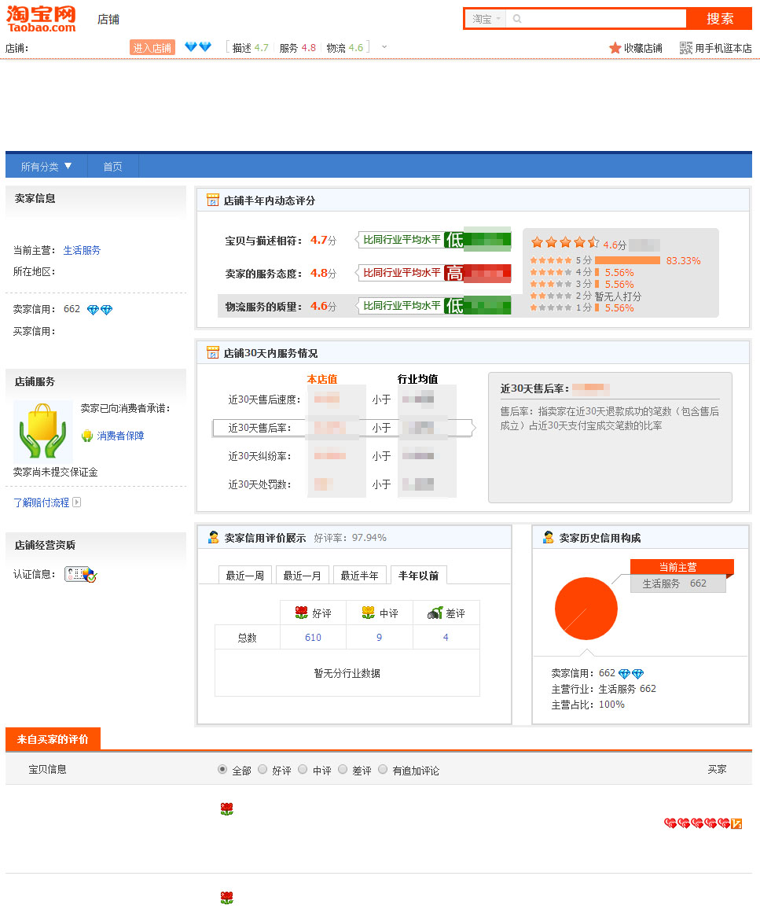This screenshot has height=909, width=760.
Task: Click the yellow flower 中评 icon
Action: (x=369, y=613)
